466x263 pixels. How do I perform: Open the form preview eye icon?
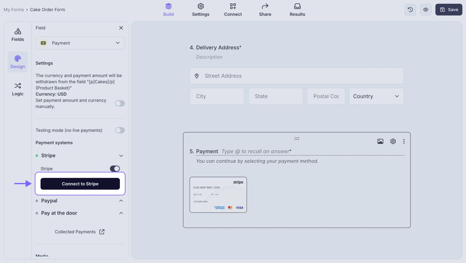coord(426,9)
